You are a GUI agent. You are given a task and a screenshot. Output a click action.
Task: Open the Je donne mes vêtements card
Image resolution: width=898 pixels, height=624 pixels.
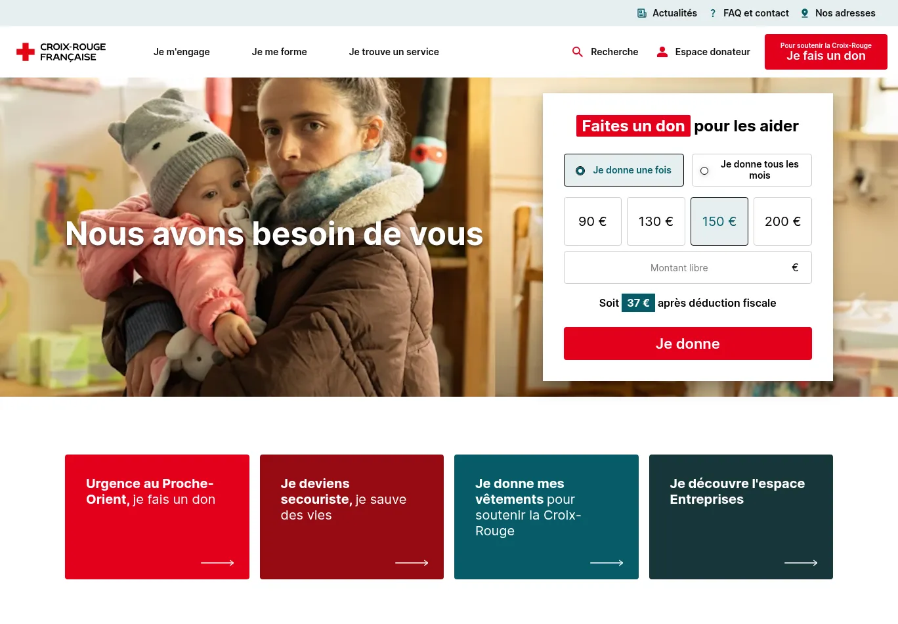[546, 517]
